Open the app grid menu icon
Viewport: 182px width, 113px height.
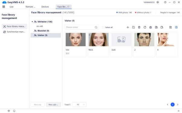coord(4,7)
